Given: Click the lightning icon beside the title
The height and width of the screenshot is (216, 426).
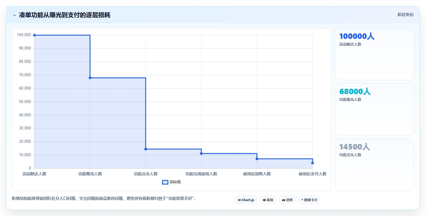Looking at the screenshot, I should pos(14,15).
